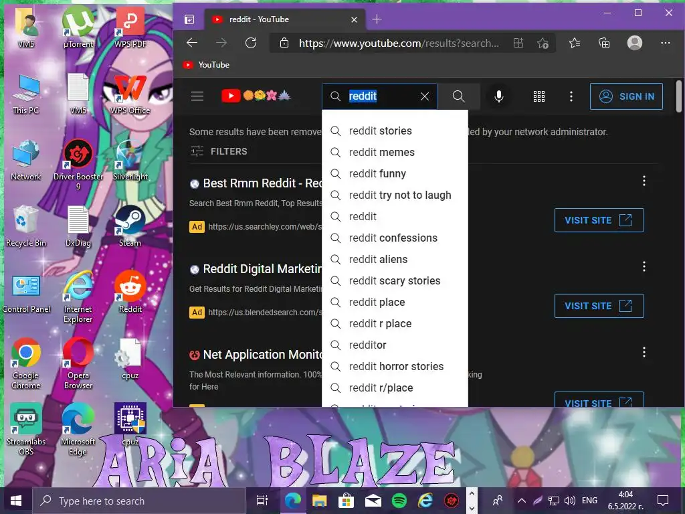Viewport: 685px width, 514px height.
Task: Open options for the Reddit Digital Marketing ad
Action: pos(644,266)
